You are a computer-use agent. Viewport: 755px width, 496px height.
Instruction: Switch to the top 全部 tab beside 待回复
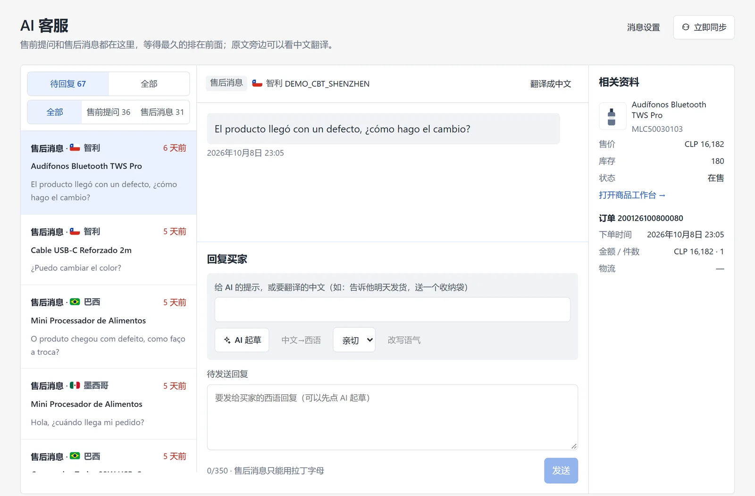click(x=149, y=84)
